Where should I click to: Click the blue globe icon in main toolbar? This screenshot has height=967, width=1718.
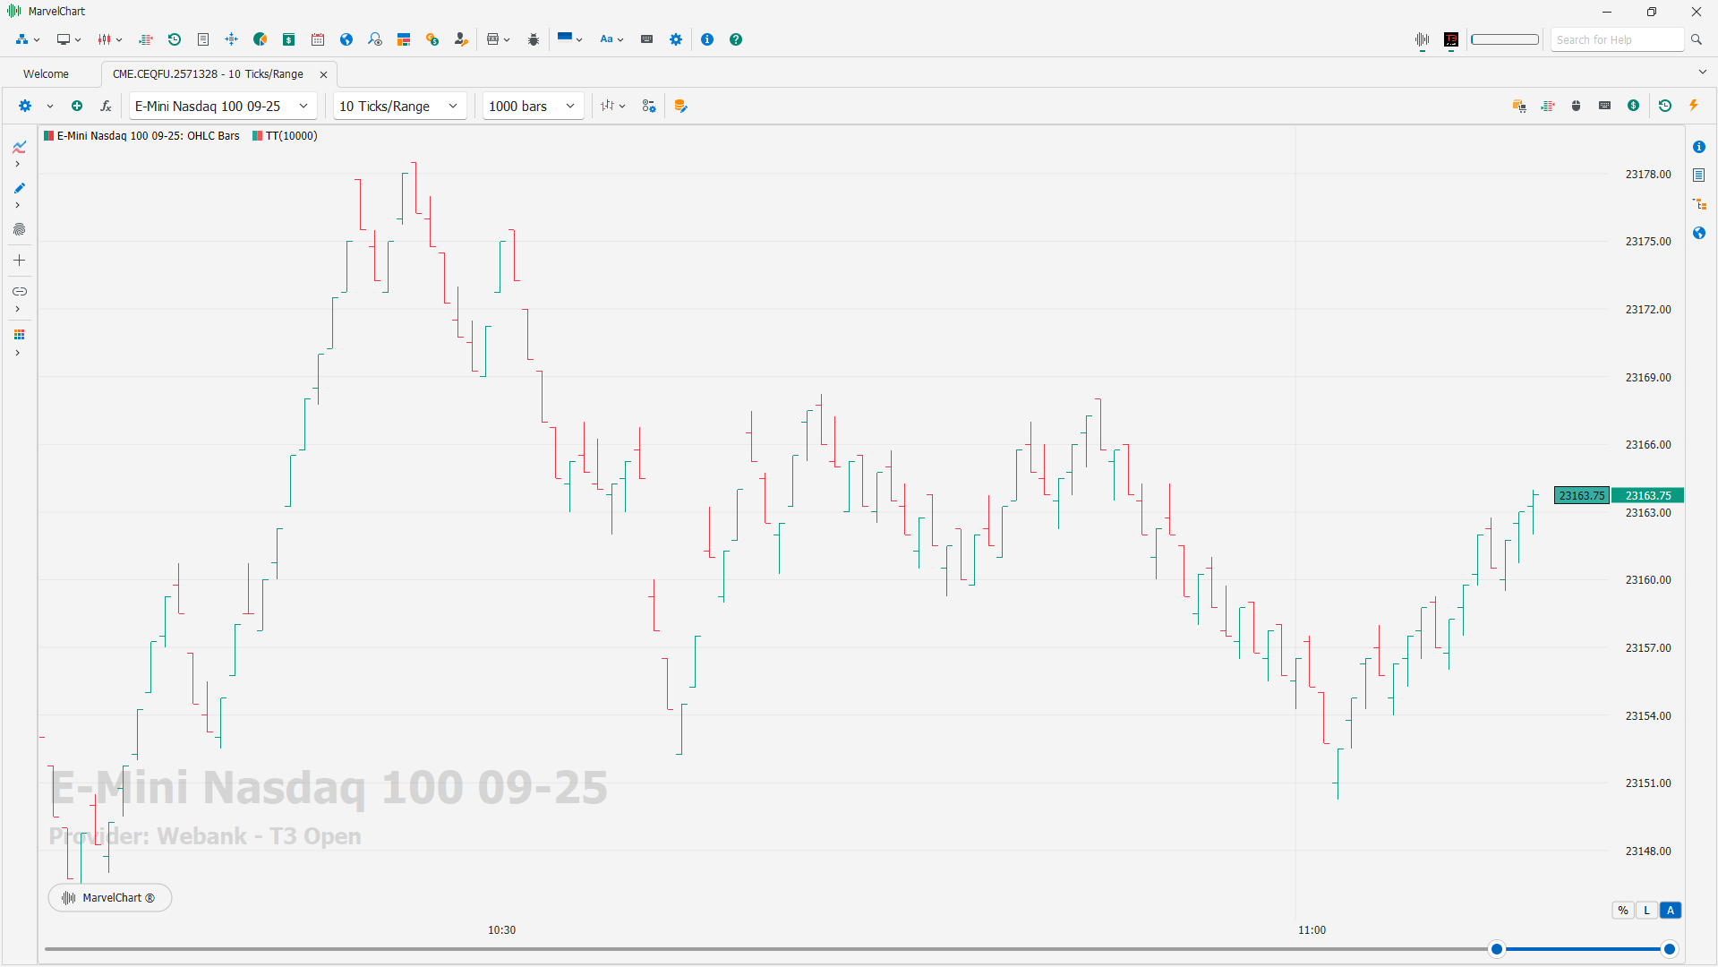pyautogui.click(x=346, y=39)
